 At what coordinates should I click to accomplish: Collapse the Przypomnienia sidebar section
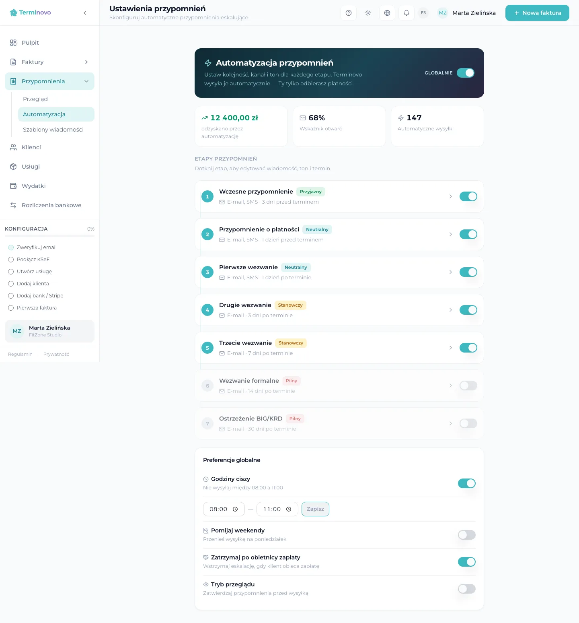(x=86, y=81)
